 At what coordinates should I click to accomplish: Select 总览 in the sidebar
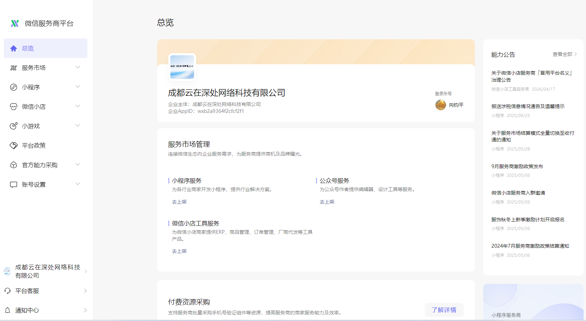pyautogui.click(x=46, y=48)
